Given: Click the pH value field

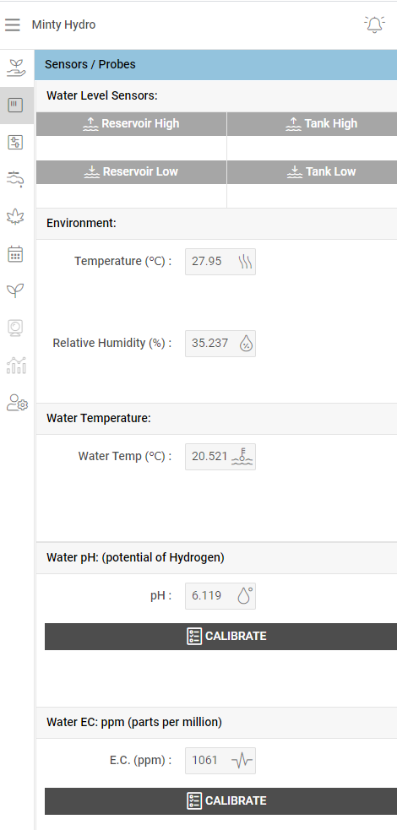Looking at the screenshot, I should [x=220, y=596].
